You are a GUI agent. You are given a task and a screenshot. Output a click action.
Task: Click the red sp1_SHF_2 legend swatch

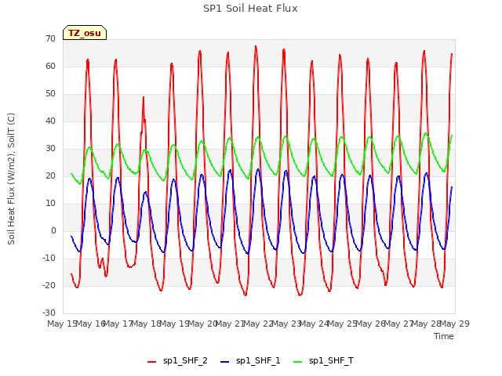(151, 362)
